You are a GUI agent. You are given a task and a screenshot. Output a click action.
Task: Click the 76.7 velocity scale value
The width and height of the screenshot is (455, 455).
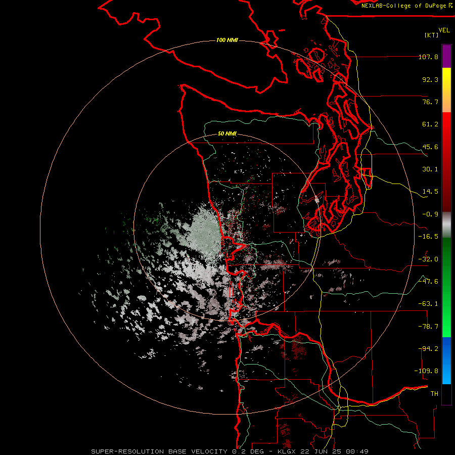[430, 102]
